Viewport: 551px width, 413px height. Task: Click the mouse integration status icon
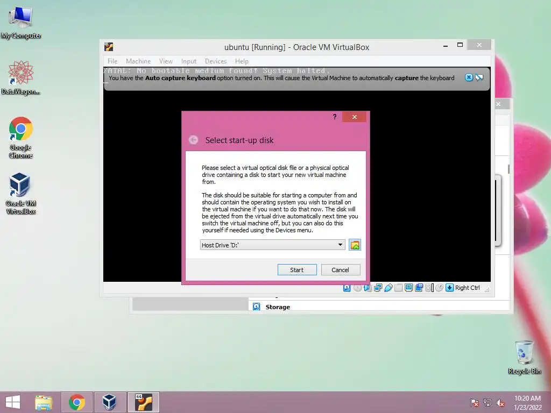click(439, 288)
